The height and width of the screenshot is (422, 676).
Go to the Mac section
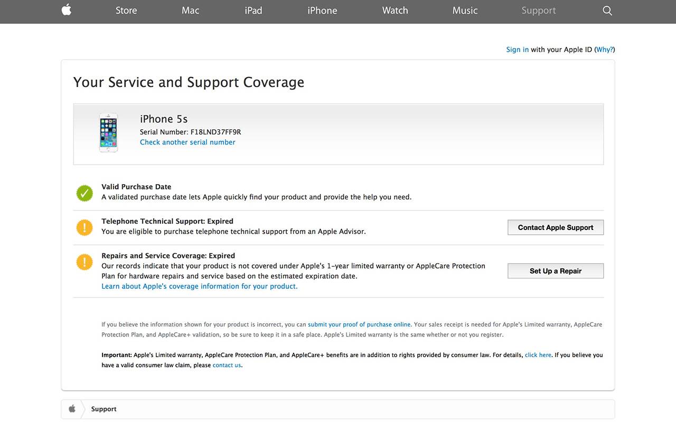tap(191, 11)
